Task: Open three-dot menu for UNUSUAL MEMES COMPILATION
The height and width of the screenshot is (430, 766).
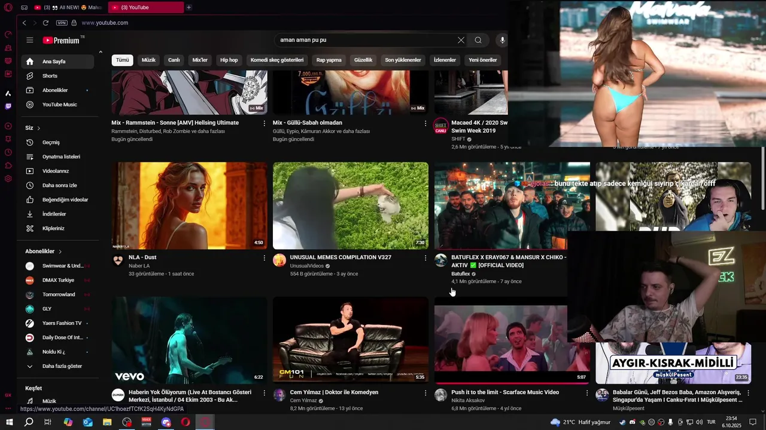Action: [425, 258]
